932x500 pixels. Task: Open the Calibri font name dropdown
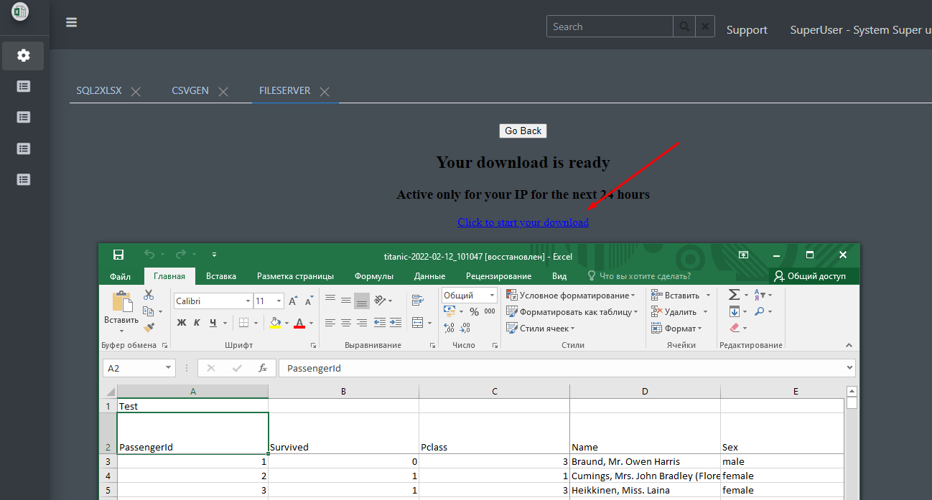pos(248,301)
